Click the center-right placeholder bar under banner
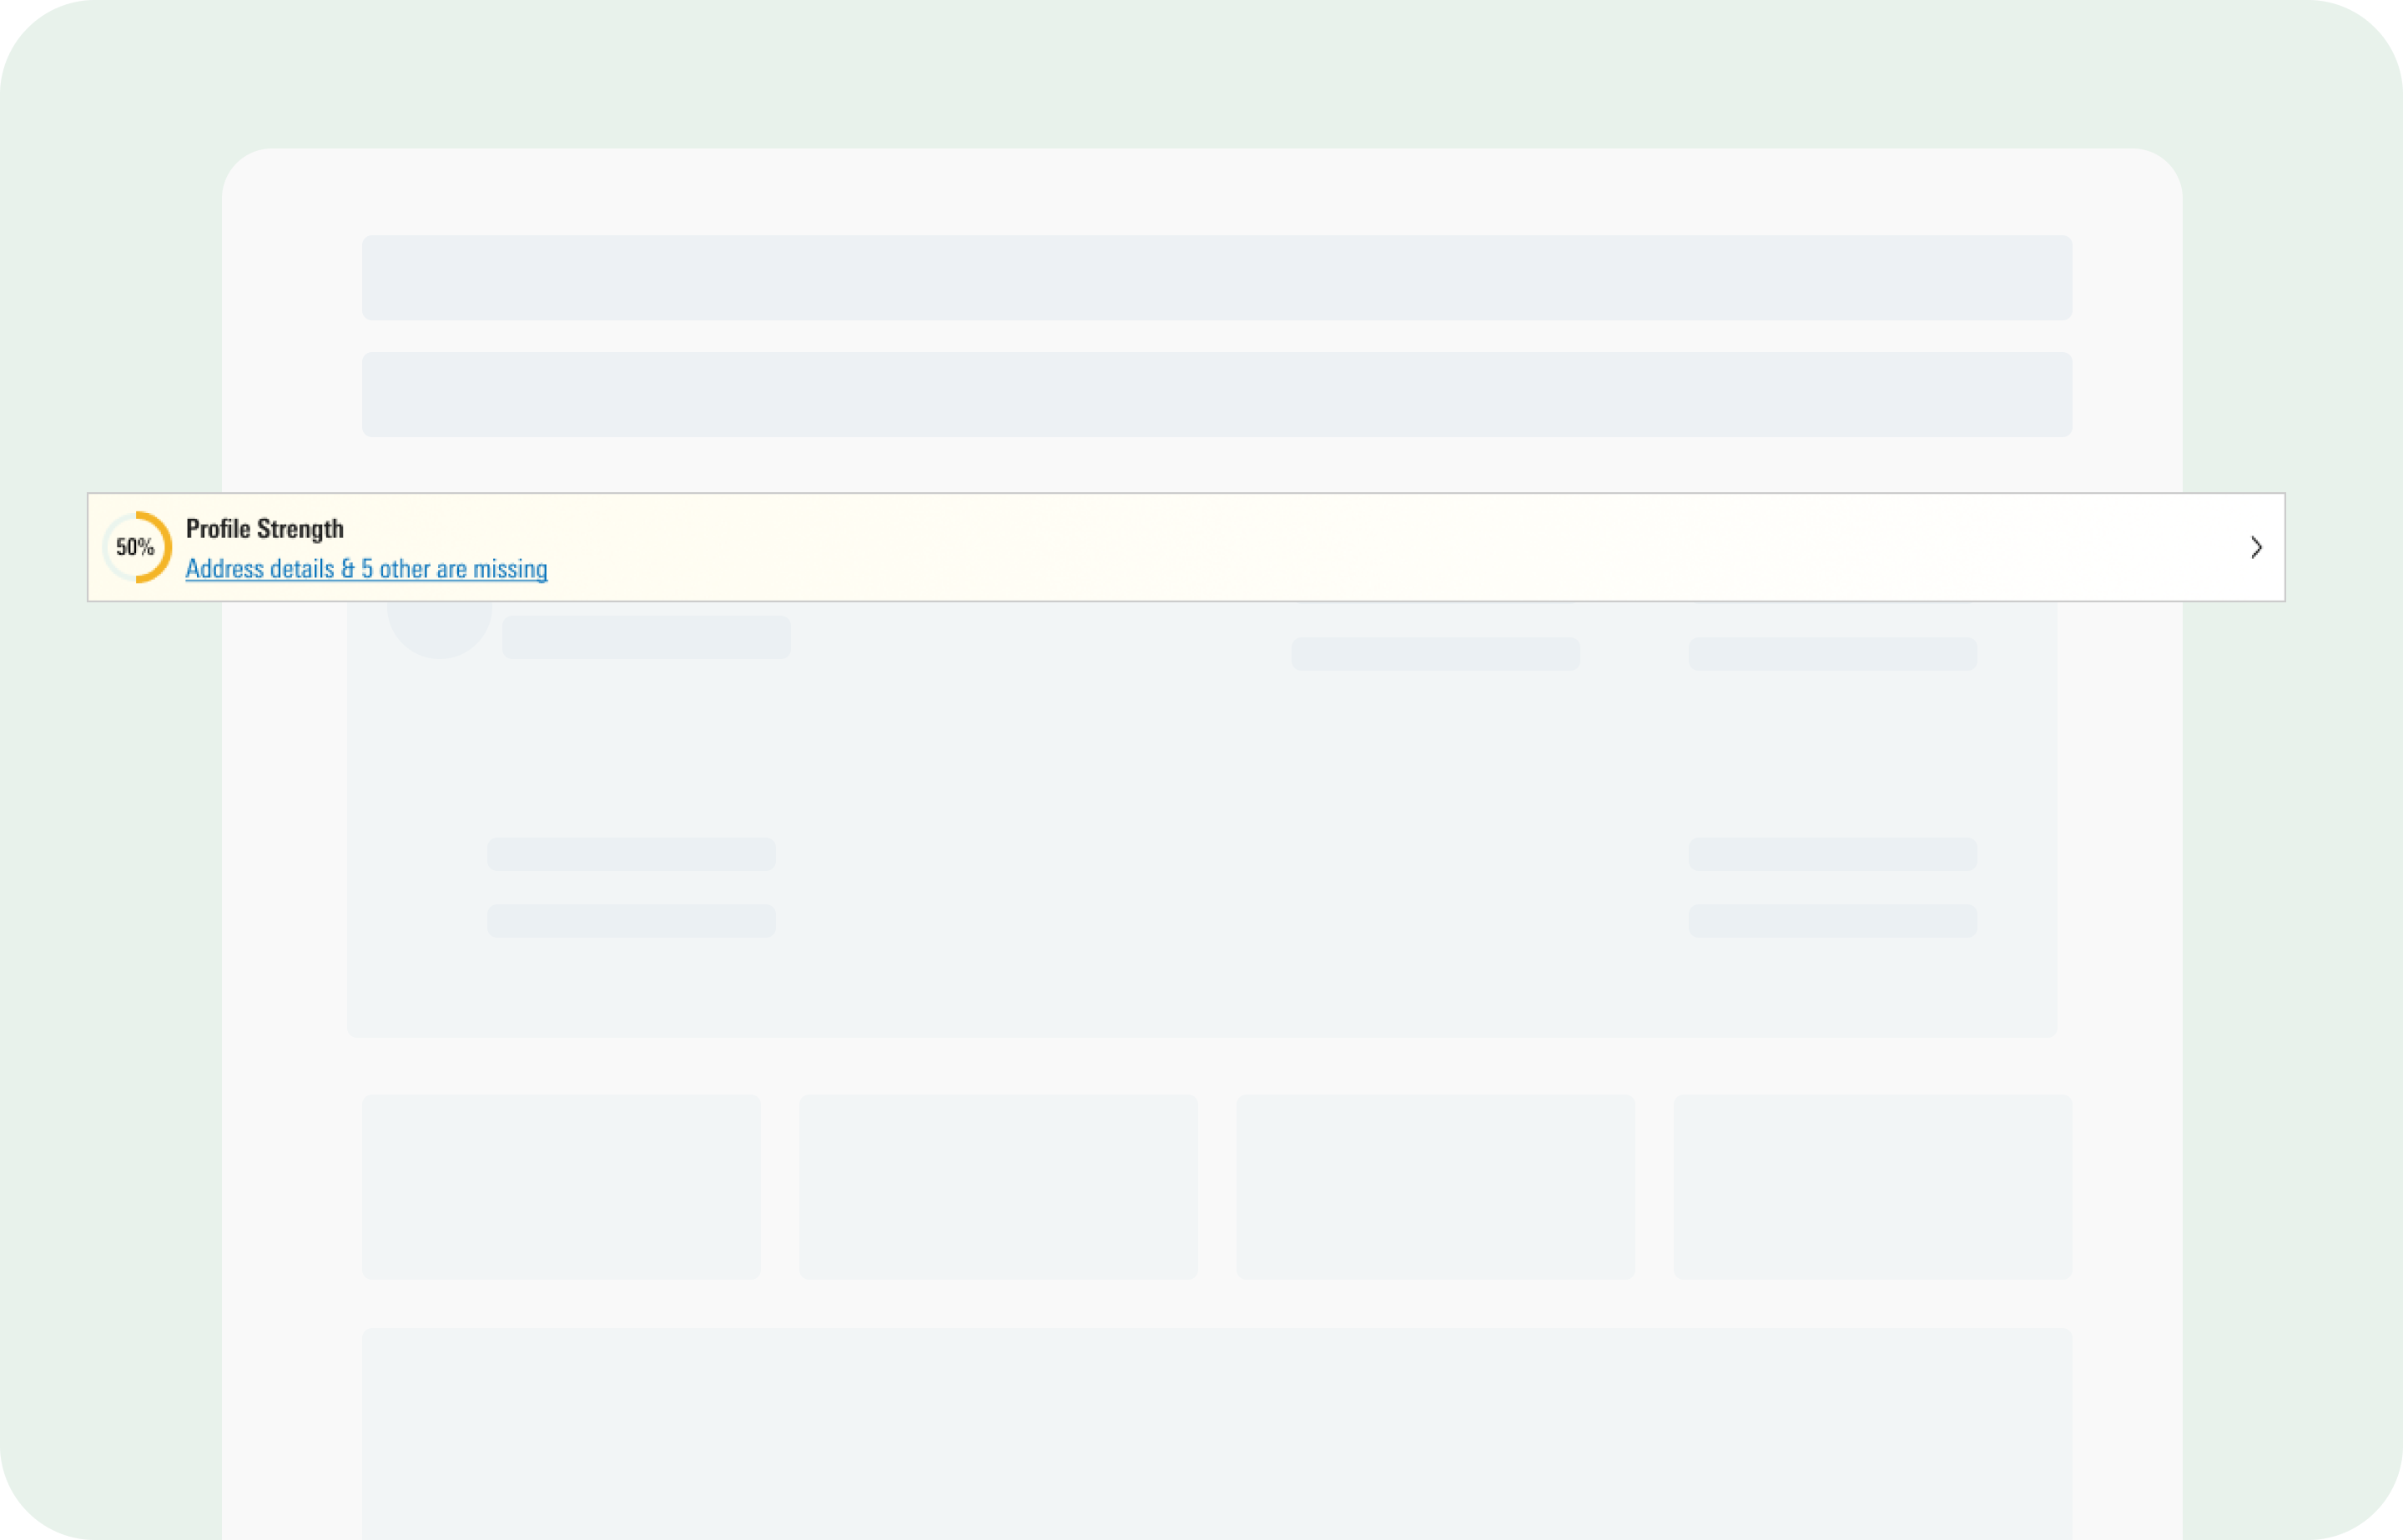The height and width of the screenshot is (1540, 2403). (x=1435, y=654)
